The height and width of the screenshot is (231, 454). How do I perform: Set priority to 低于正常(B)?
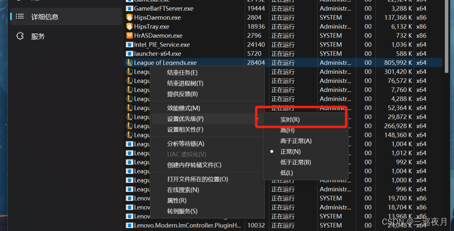point(305,162)
